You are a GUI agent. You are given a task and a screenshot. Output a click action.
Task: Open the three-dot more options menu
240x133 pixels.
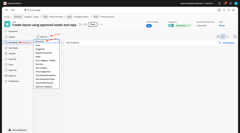pos(101,25)
